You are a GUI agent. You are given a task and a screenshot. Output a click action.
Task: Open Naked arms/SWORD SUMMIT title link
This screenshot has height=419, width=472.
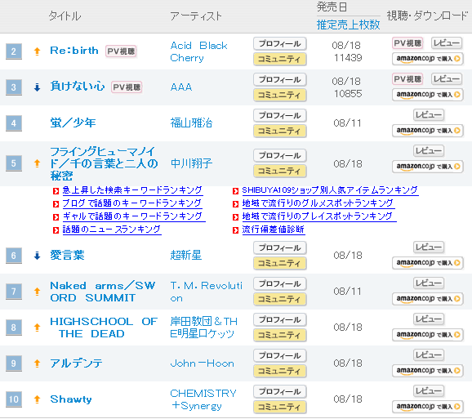[x=103, y=292]
